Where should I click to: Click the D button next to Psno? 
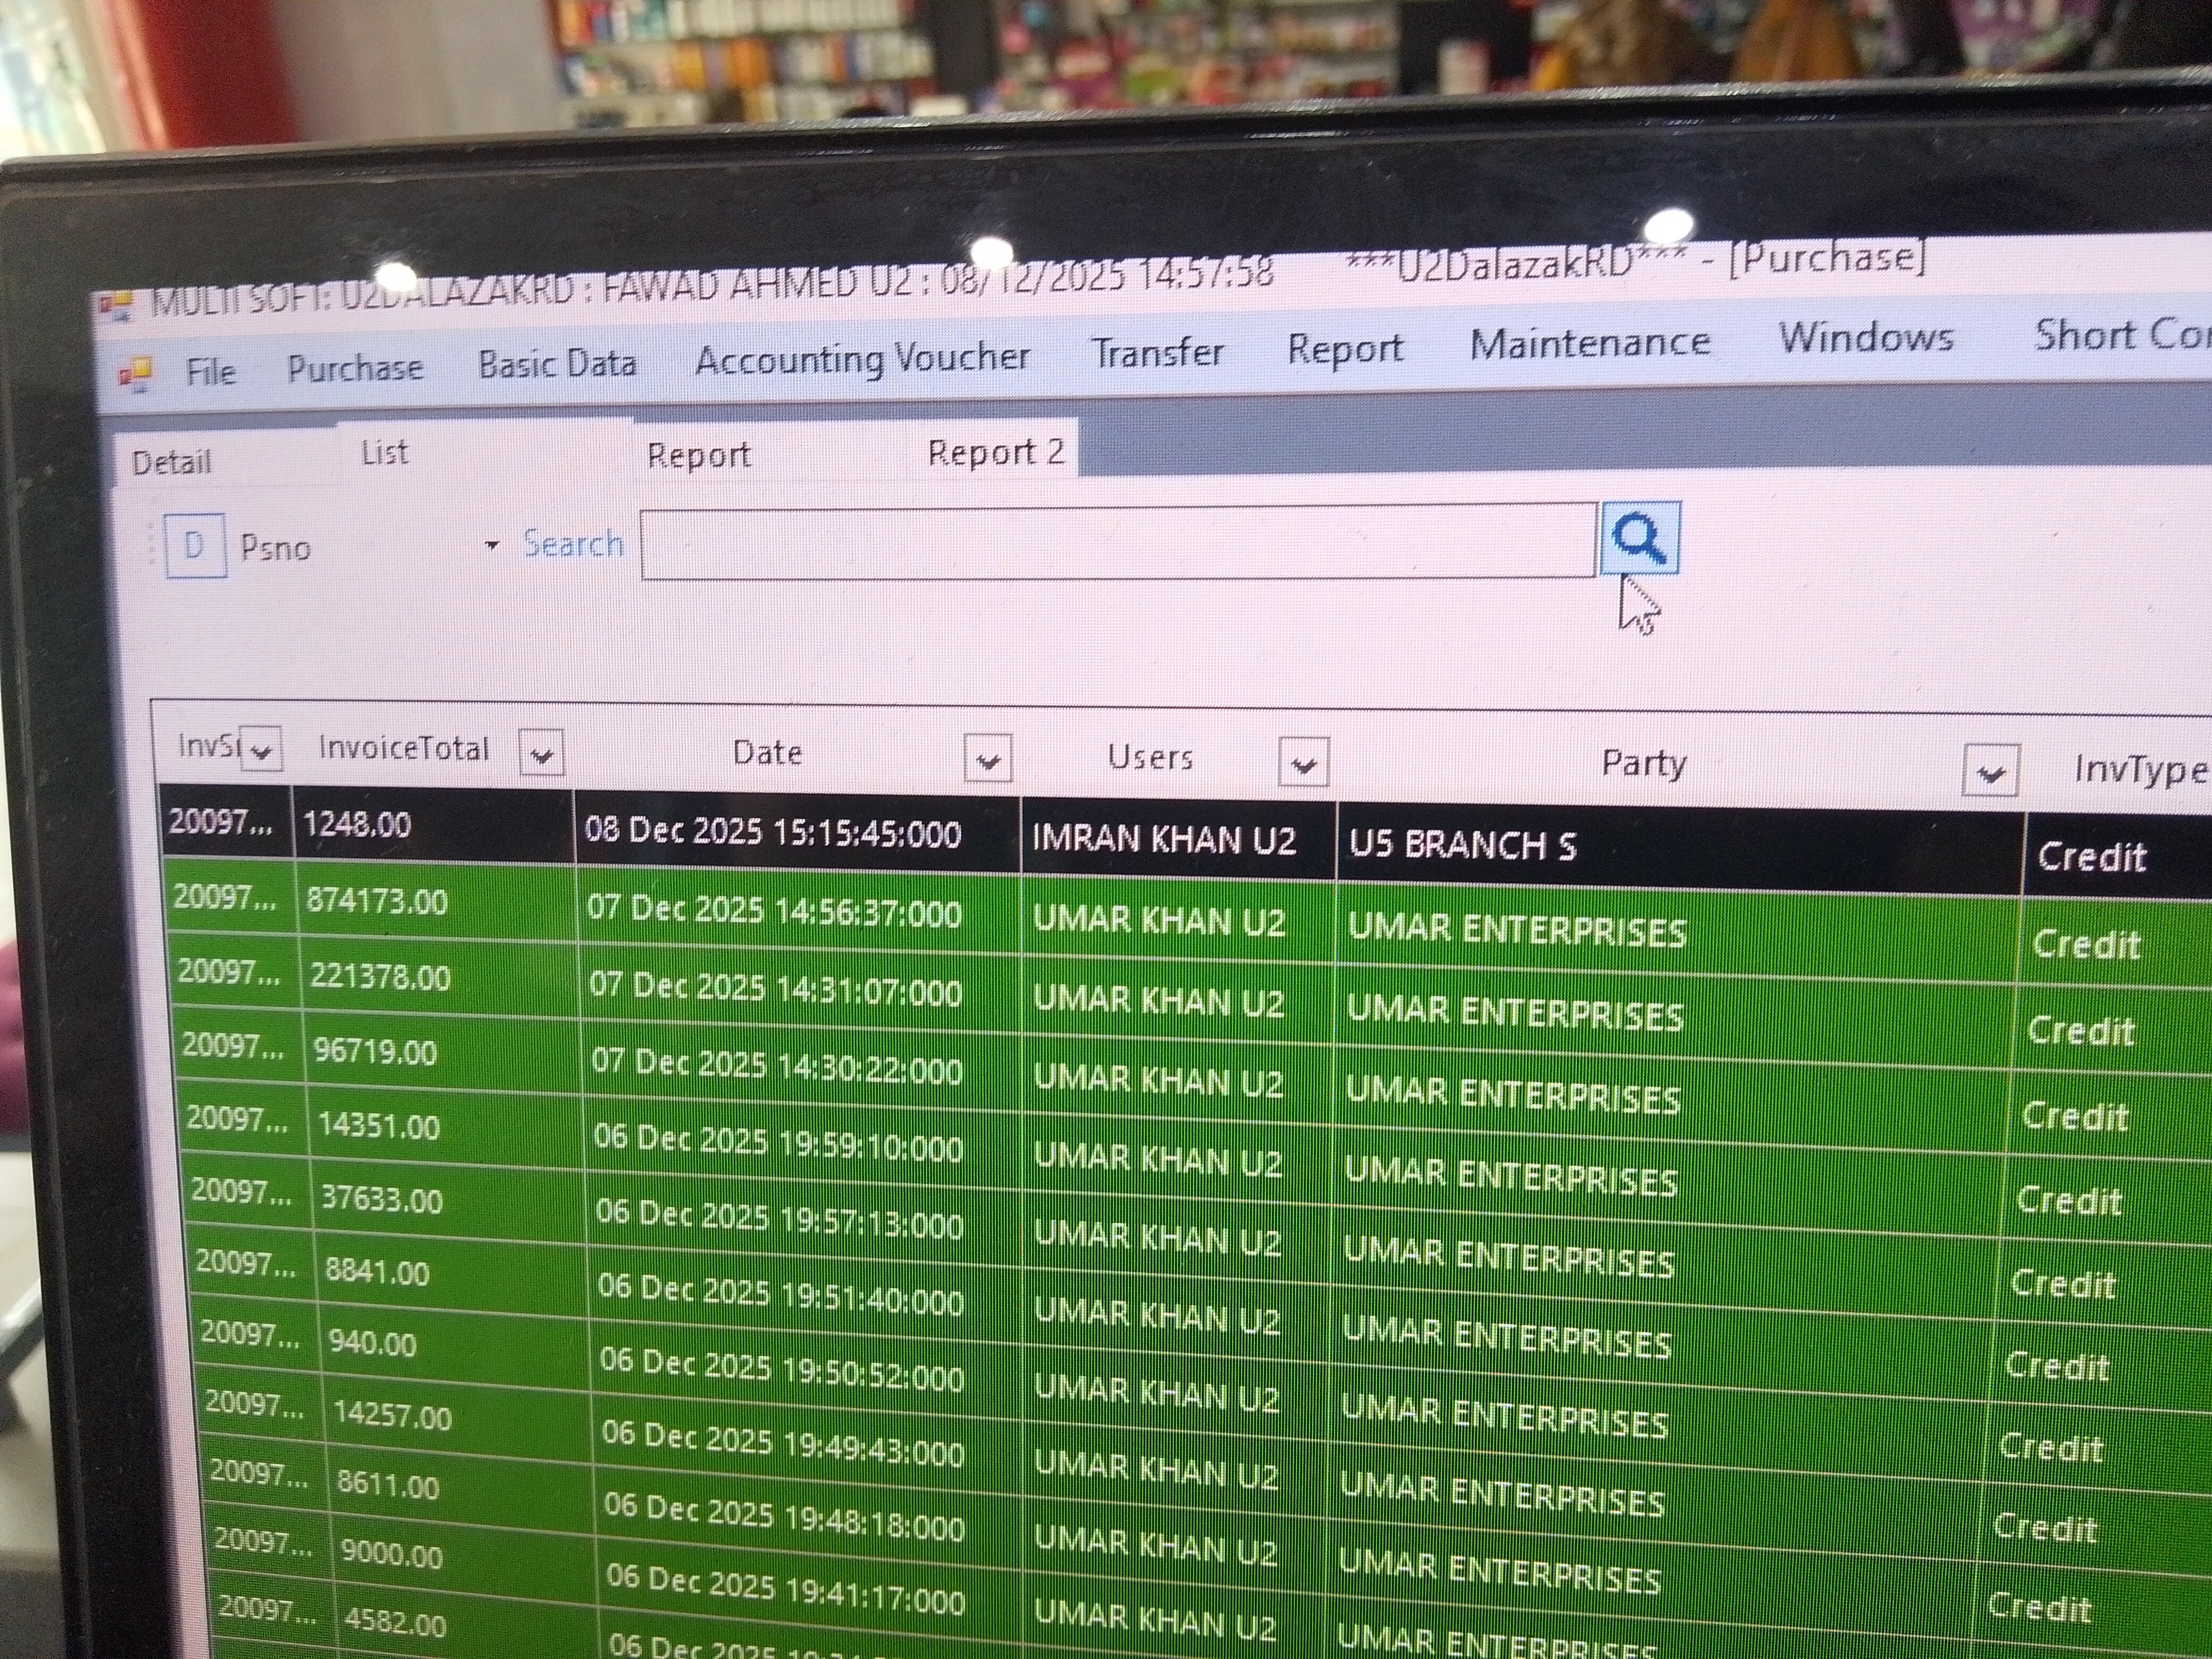click(x=194, y=546)
